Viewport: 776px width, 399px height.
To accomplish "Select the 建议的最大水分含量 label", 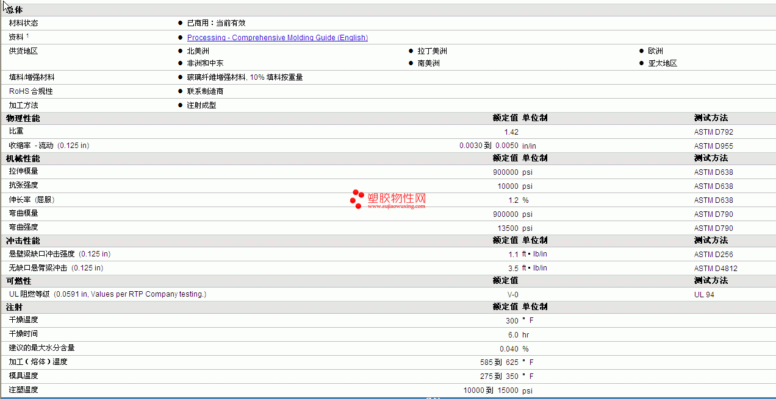I will click(x=42, y=348).
